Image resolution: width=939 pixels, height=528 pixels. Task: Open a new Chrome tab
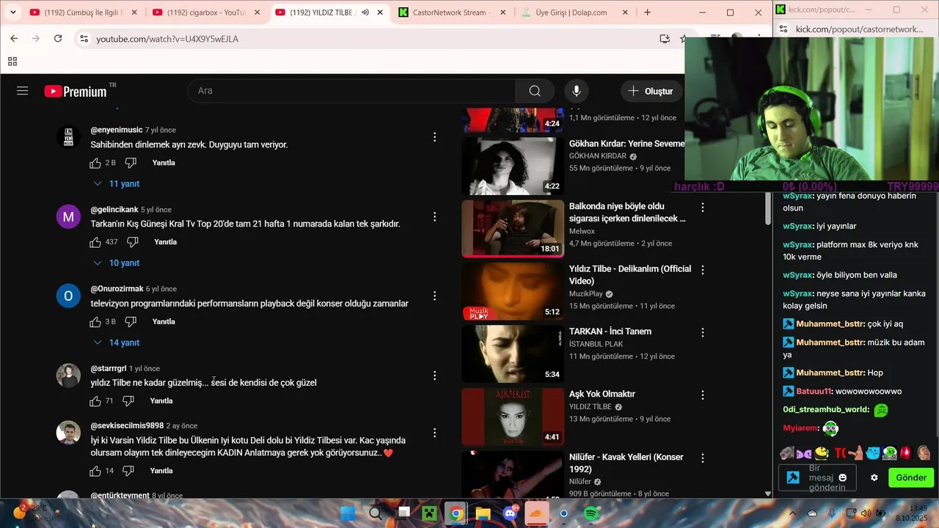click(647, 12)
